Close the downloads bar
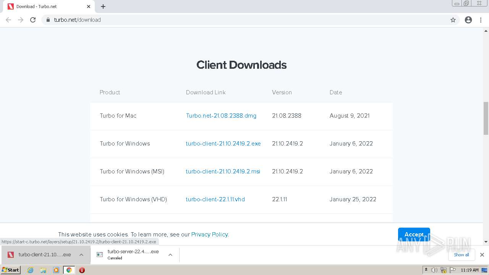Viewport: 489px width, 275px height. (482, 255)
